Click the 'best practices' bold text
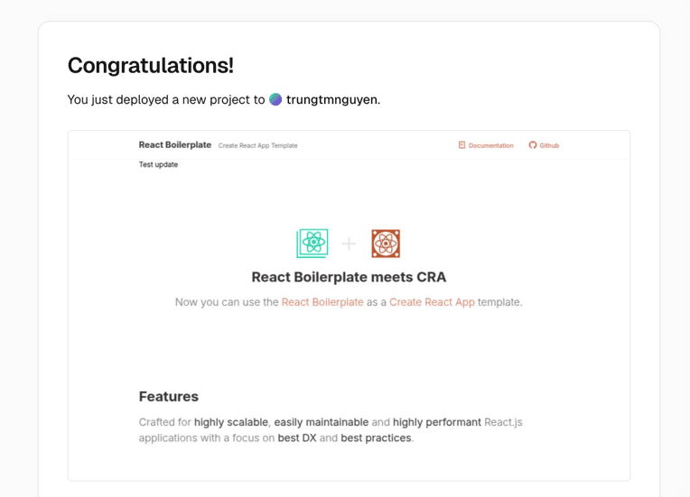 pos(377,438)
